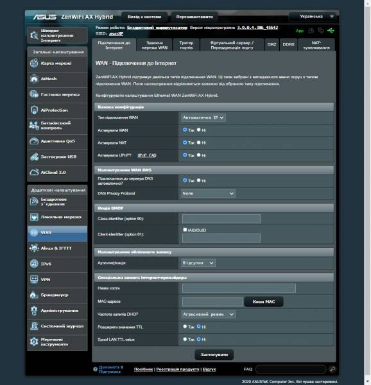The height and width of the screenshot is (385, 371).
Task: Open the Feedback (Відгук) footer link
Action: coord(209,369)
